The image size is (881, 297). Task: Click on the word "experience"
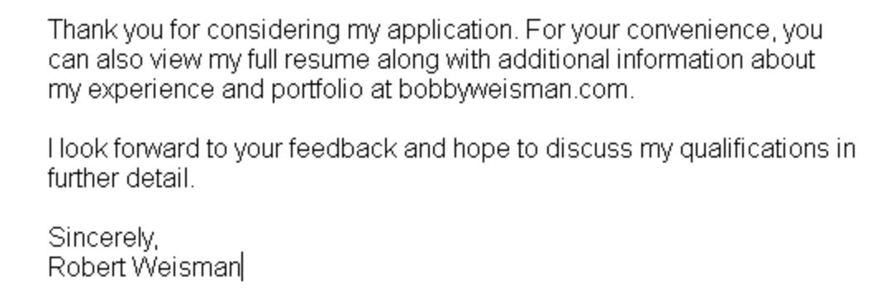tap(151, 90)
